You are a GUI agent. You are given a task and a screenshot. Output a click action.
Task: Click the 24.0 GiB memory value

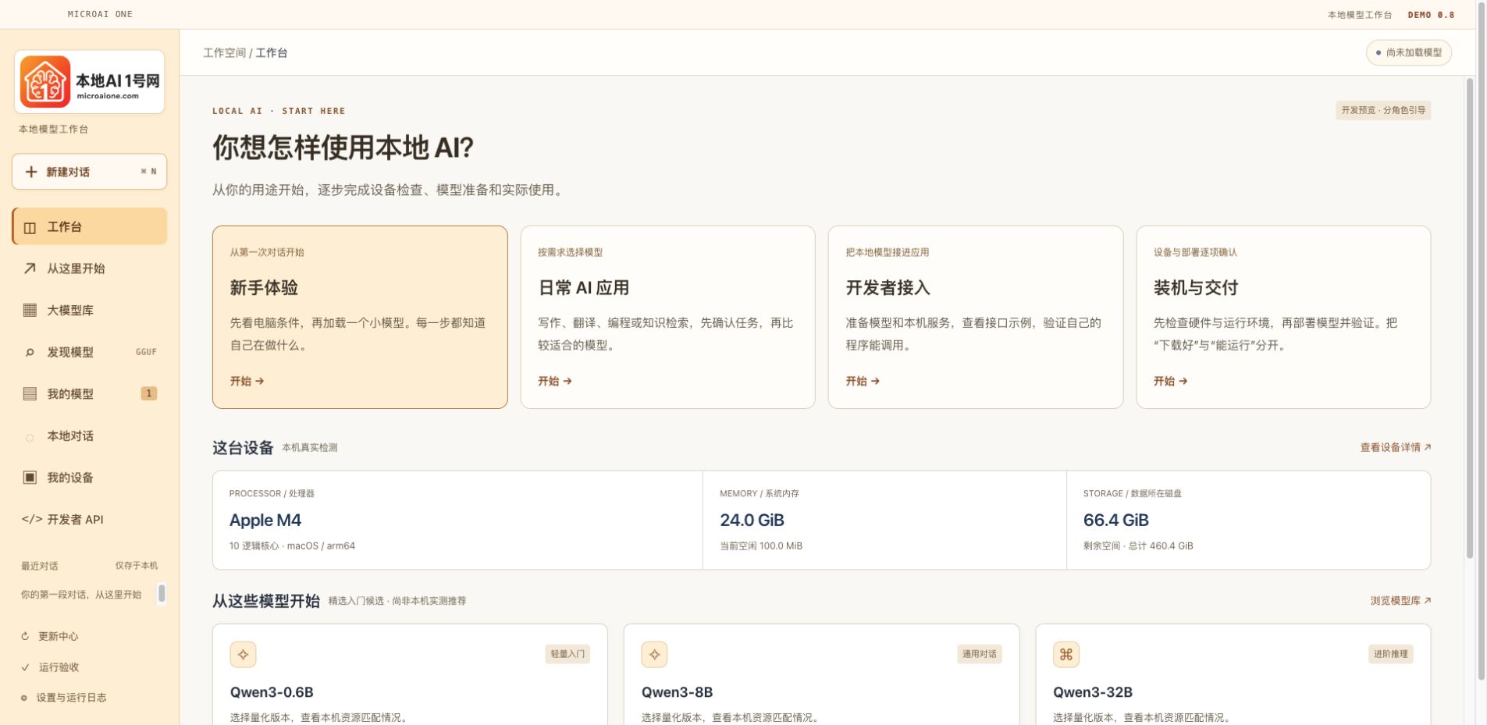pyautogui.click(x=752, y=520)
